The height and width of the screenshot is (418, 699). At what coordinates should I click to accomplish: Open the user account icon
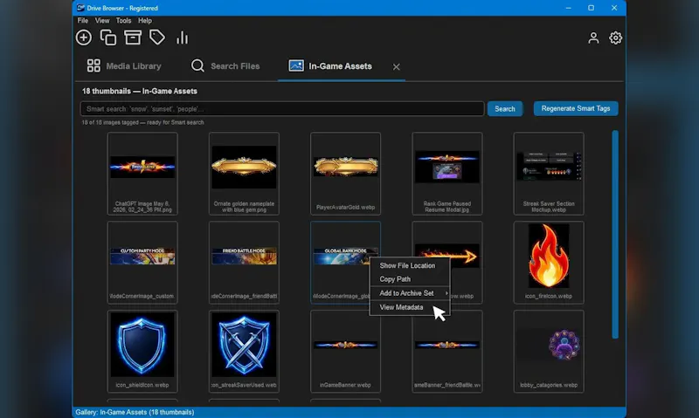click(593, 38)
